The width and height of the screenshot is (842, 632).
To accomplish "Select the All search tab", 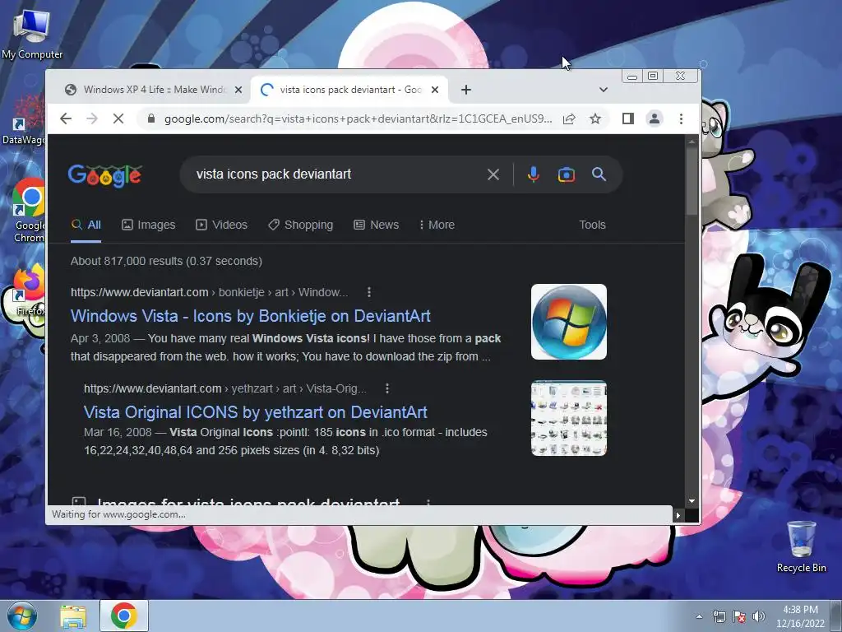I will (86, 225).
